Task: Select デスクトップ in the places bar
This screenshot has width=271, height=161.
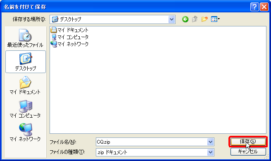Action: point(26,62)
